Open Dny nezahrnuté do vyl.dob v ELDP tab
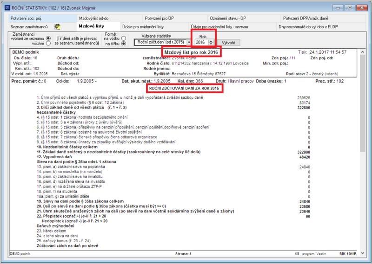 click(x=321, y=27)
